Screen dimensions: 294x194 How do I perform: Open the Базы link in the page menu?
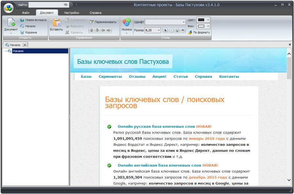coord(86,76)
